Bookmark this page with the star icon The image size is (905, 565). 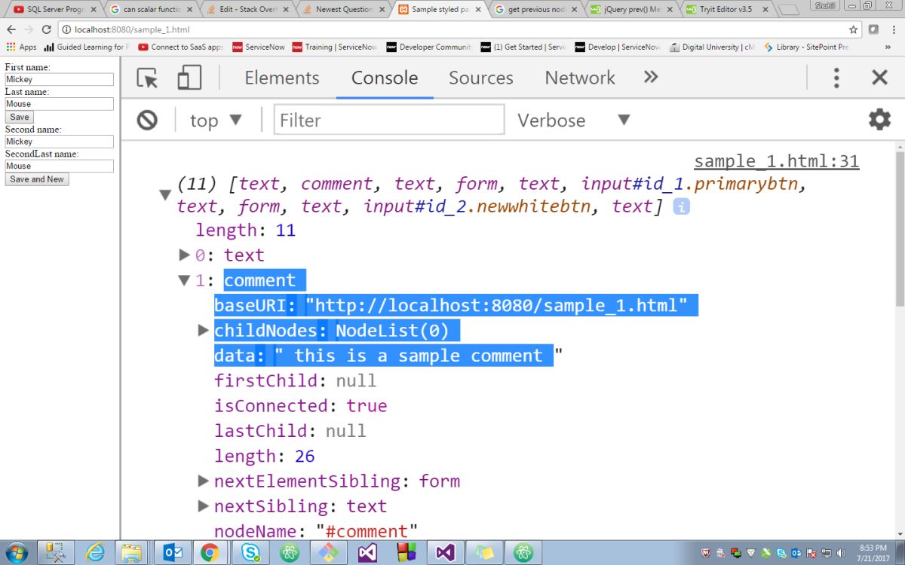854,29
